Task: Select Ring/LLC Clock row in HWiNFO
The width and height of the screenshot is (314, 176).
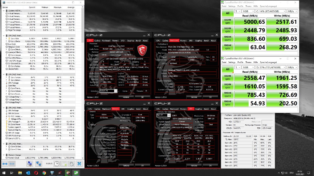Action: tap(38, 47)
